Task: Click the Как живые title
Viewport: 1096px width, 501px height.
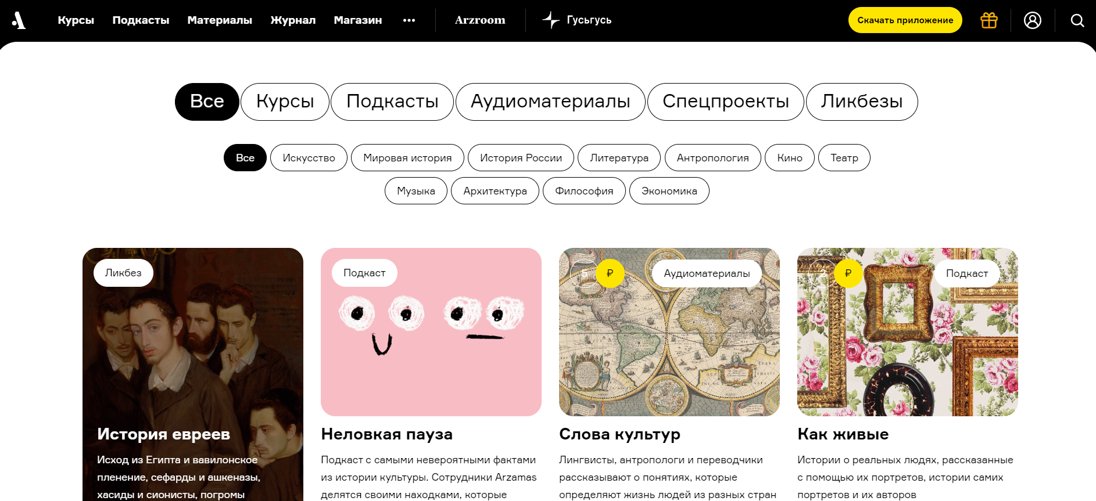Action: pyautogui.click(x=843, y=434)
